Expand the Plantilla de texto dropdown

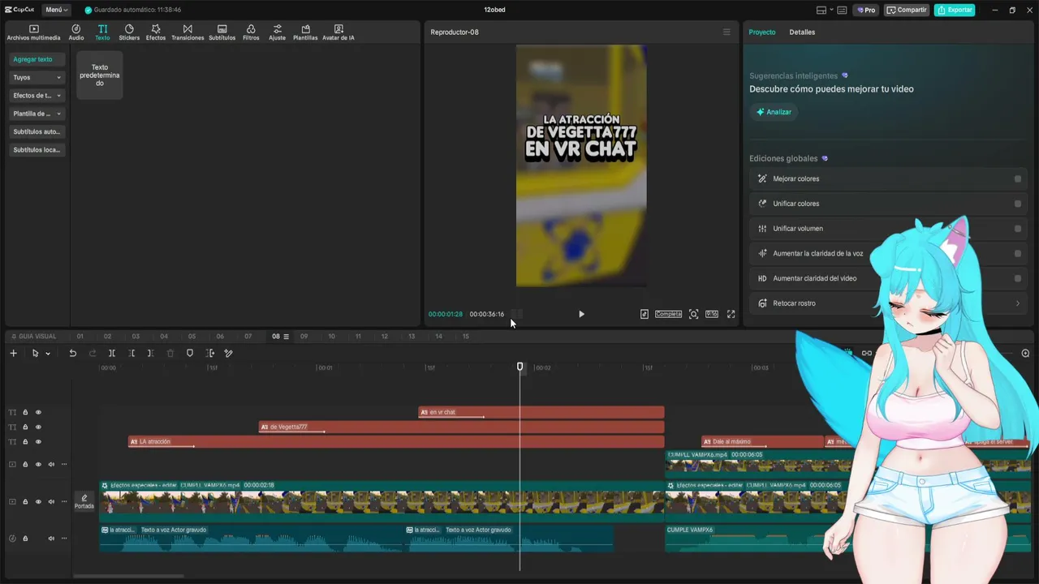click(x=37, y=114)
